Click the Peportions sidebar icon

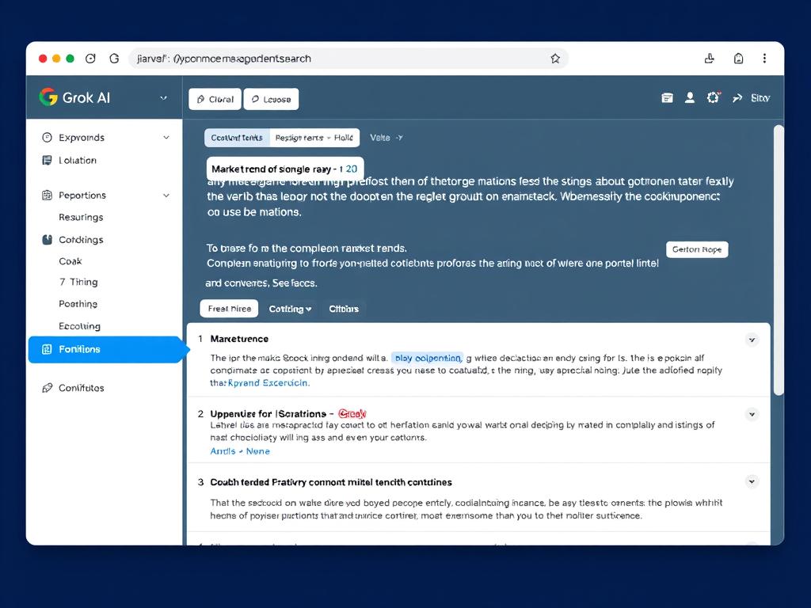[x=47, y=195]
